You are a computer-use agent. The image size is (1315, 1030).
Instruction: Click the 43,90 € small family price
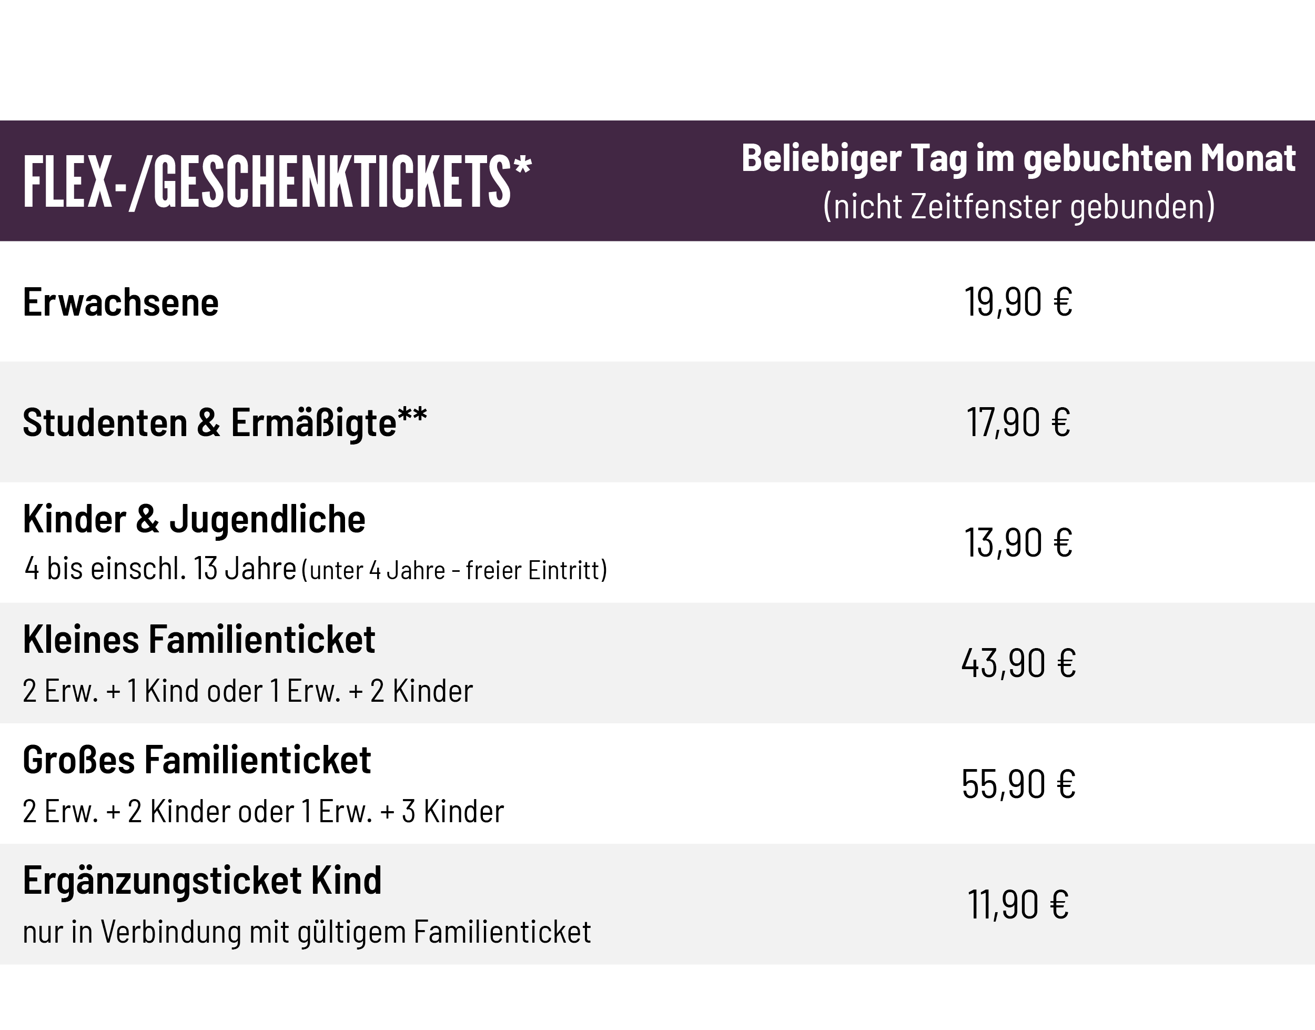(1018, 663)
